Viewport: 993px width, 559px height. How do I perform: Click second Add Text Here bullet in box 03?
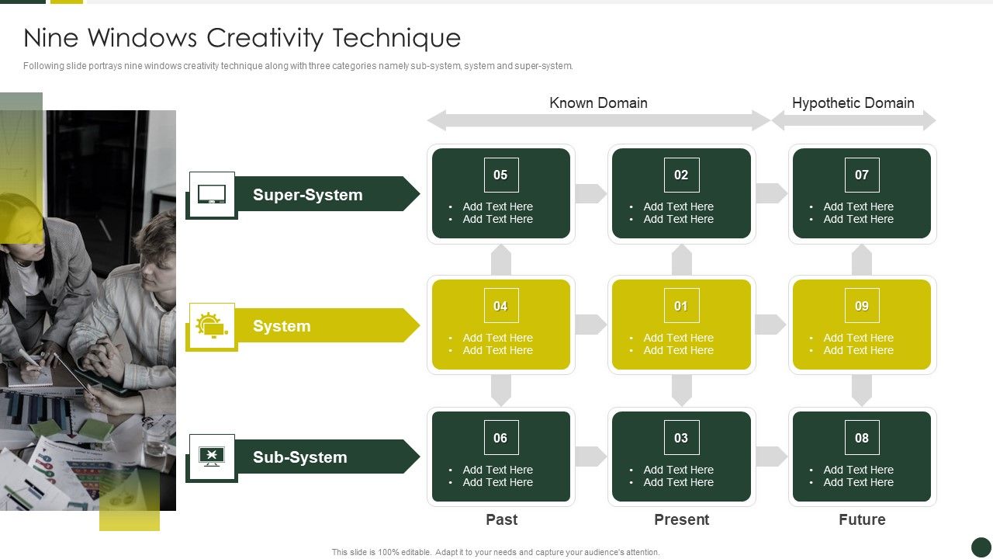click(678, 482)
